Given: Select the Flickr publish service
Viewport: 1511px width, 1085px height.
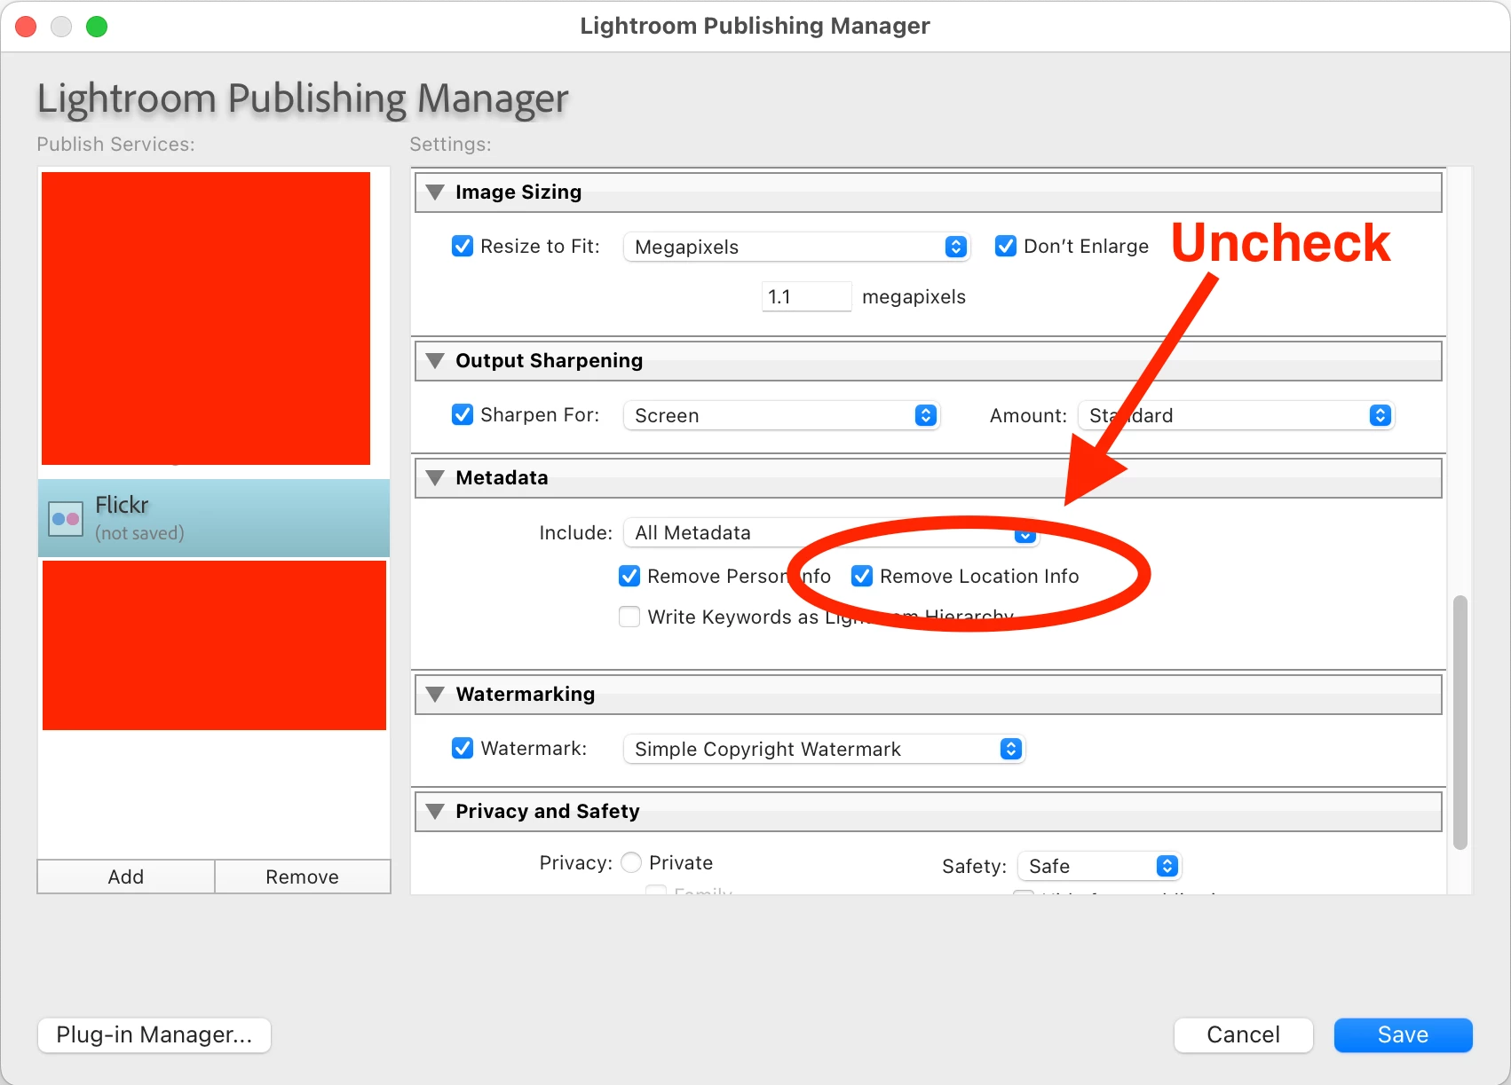Looking at the screenshot, I should 214,518.
